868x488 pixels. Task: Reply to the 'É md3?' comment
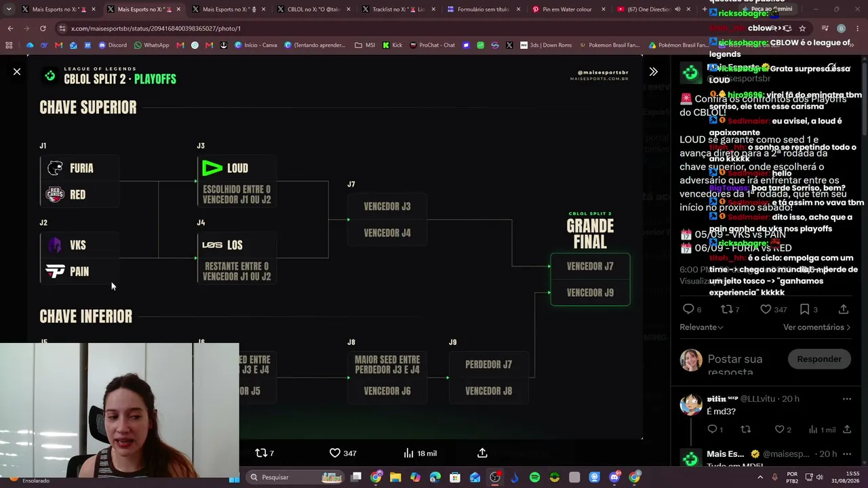point(715,429)
